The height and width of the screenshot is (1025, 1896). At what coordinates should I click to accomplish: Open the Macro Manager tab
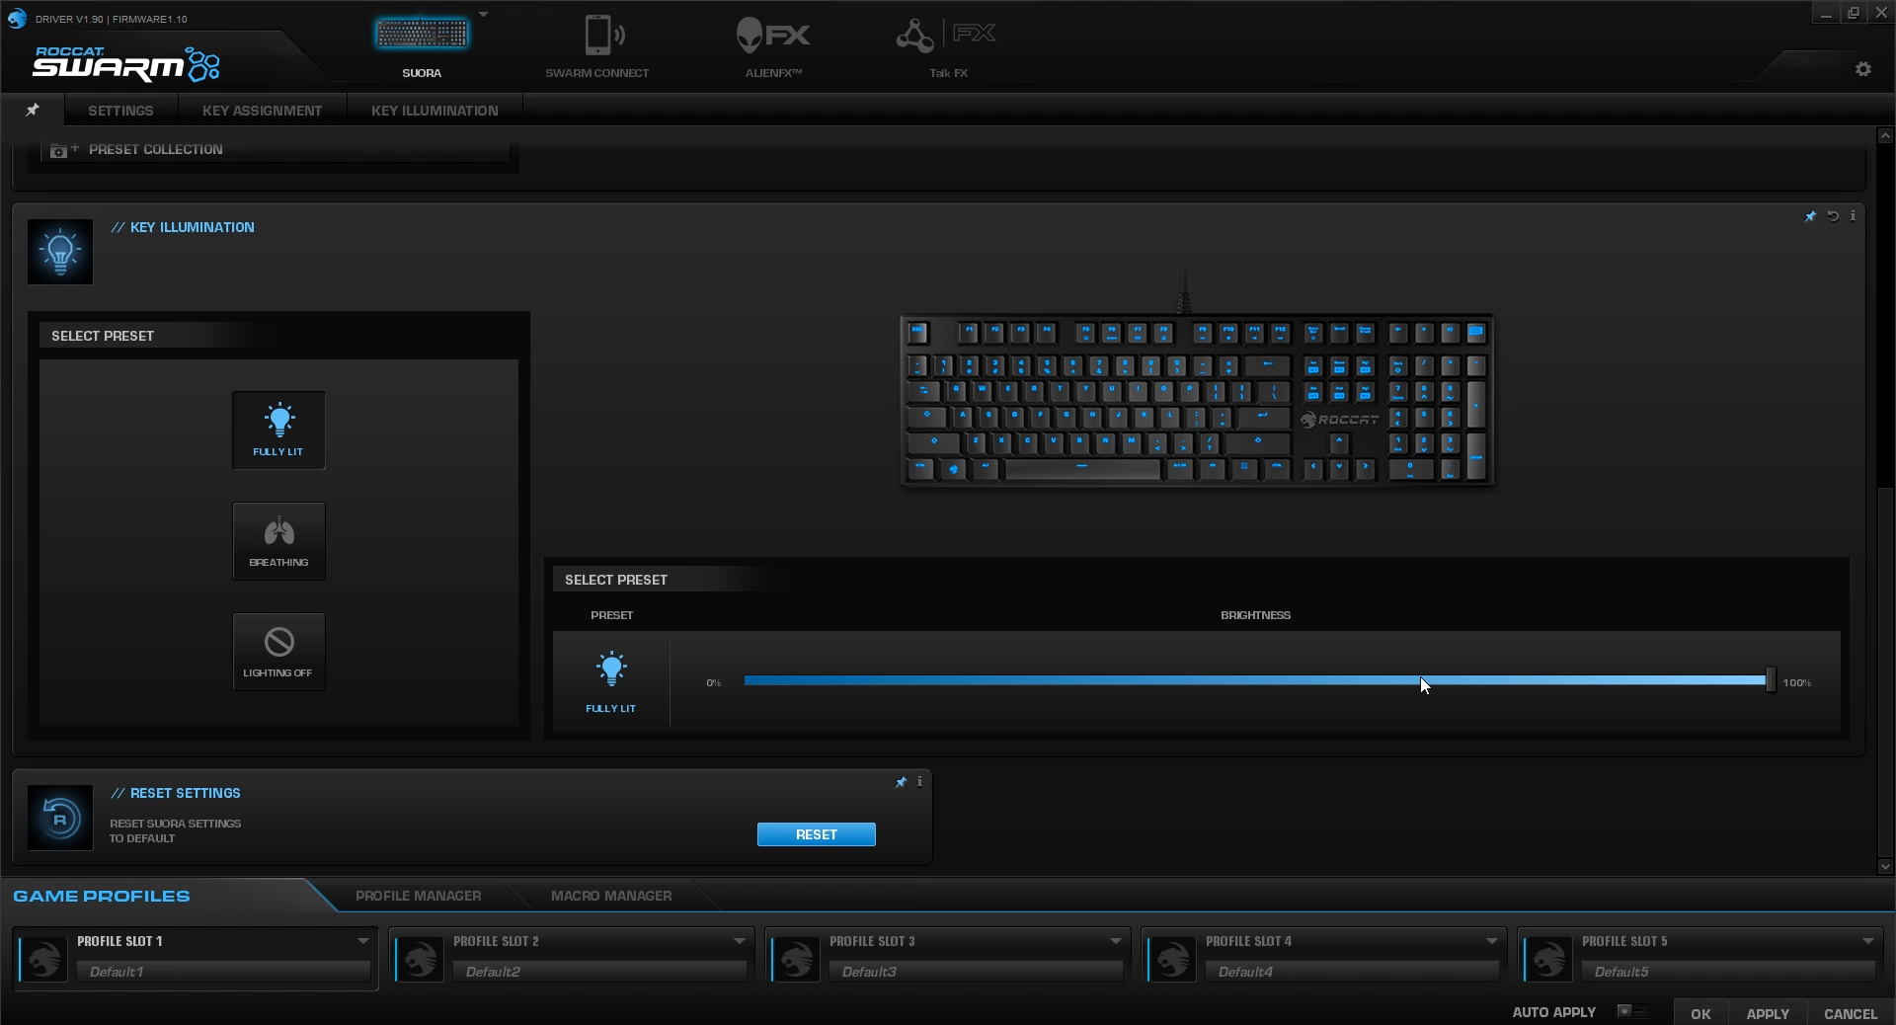[x=611, y=896]
